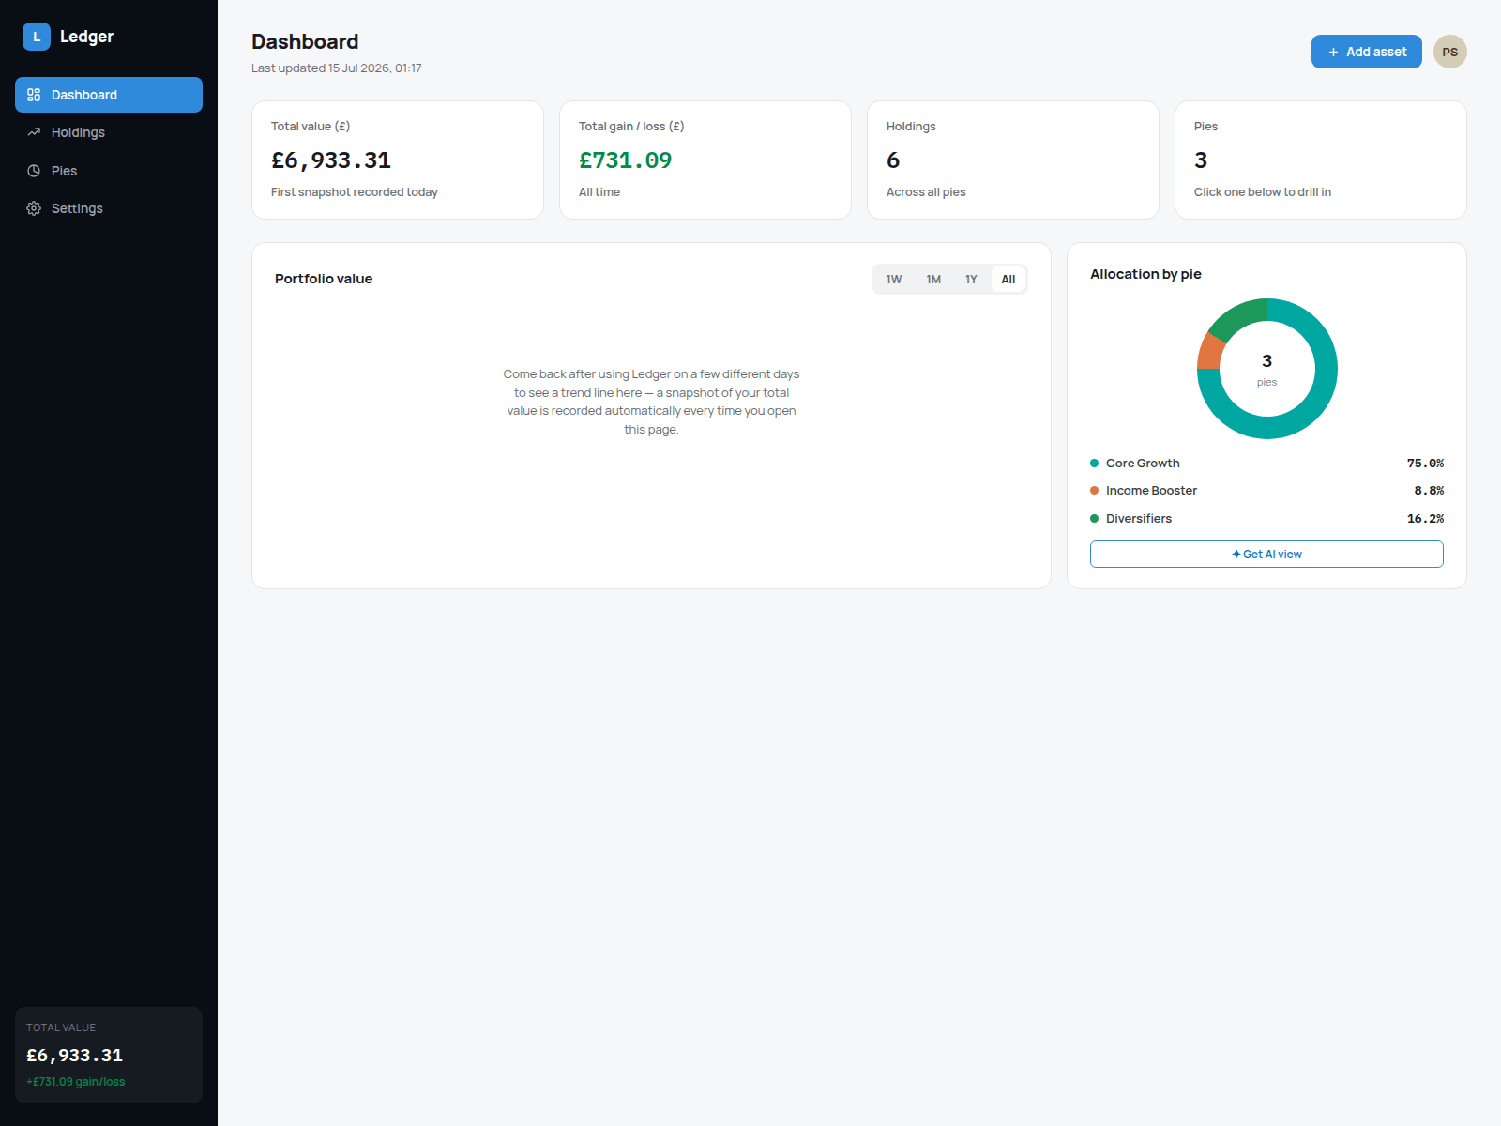Image resolution: width=1501 pixels, height=1126 pixels.
Task: Click the Portfolio value heading
Action: 324,279
